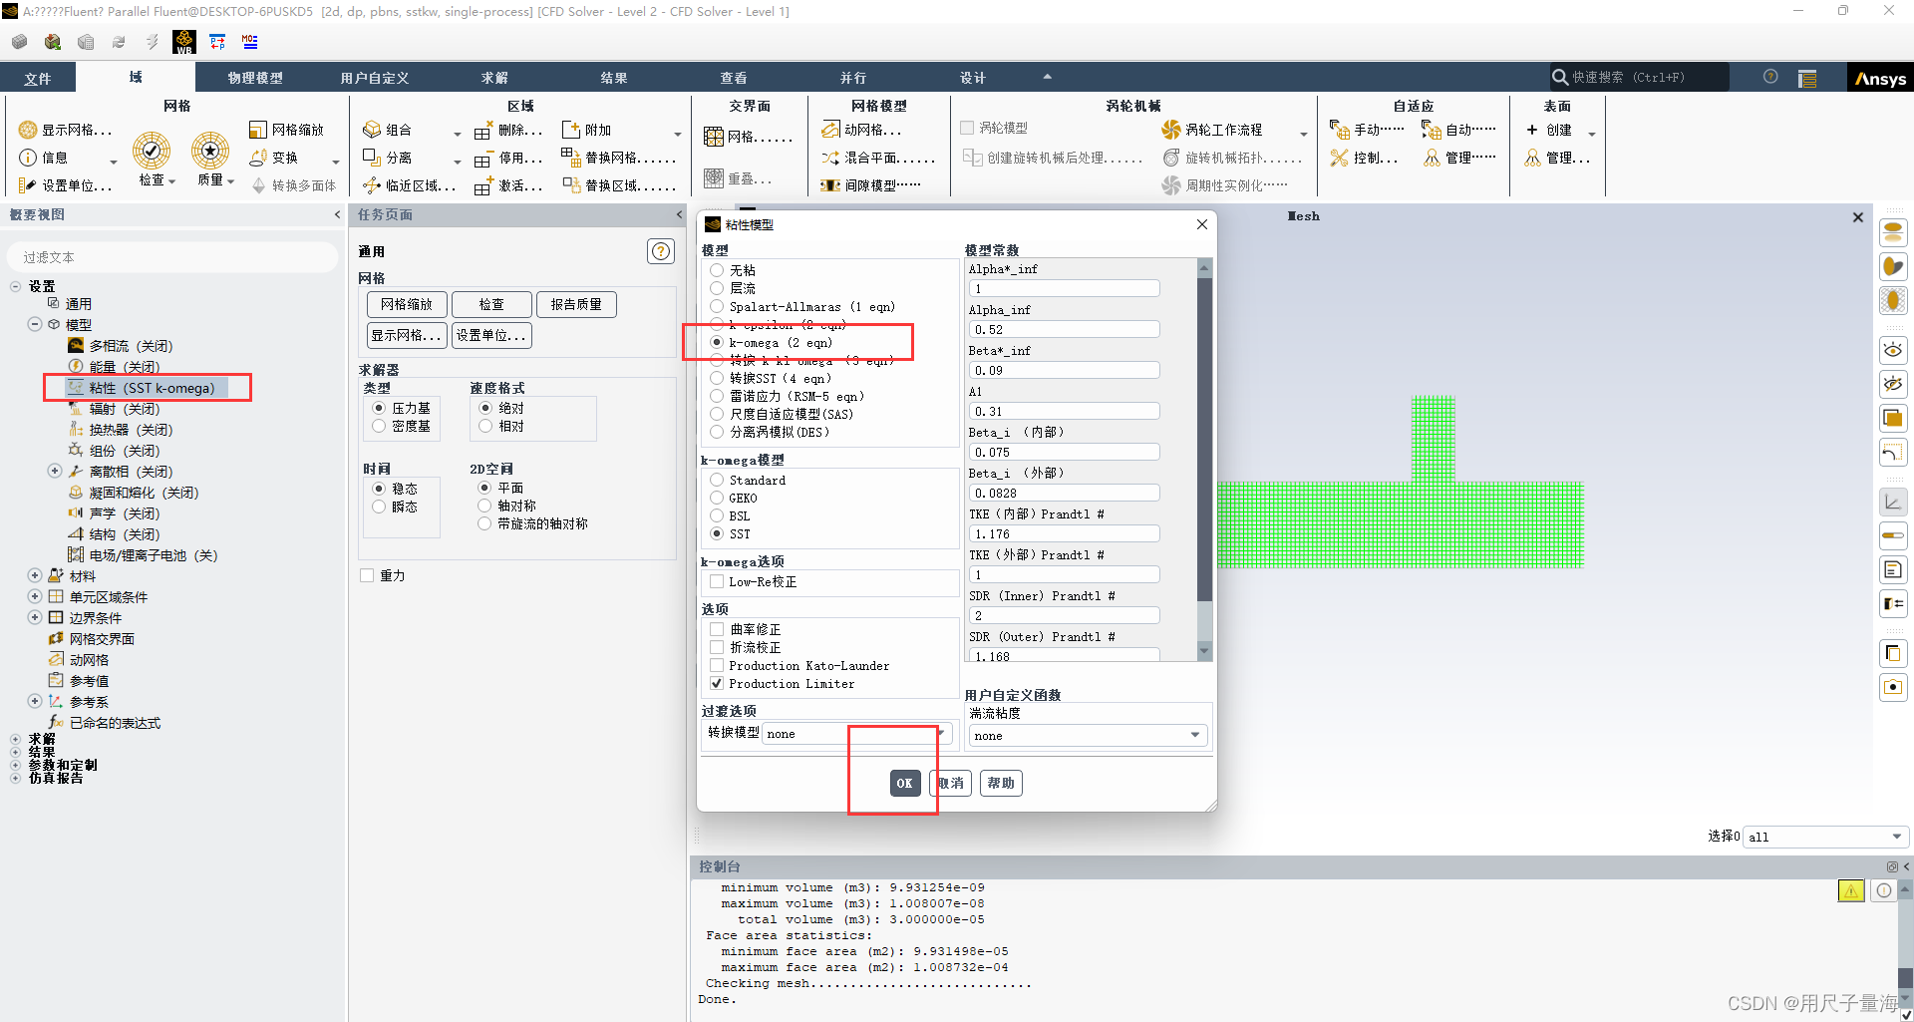Viewport: 1914px width, 1022px height.
Task: Click the 网格缩放 button on task page
Action: 407,304
